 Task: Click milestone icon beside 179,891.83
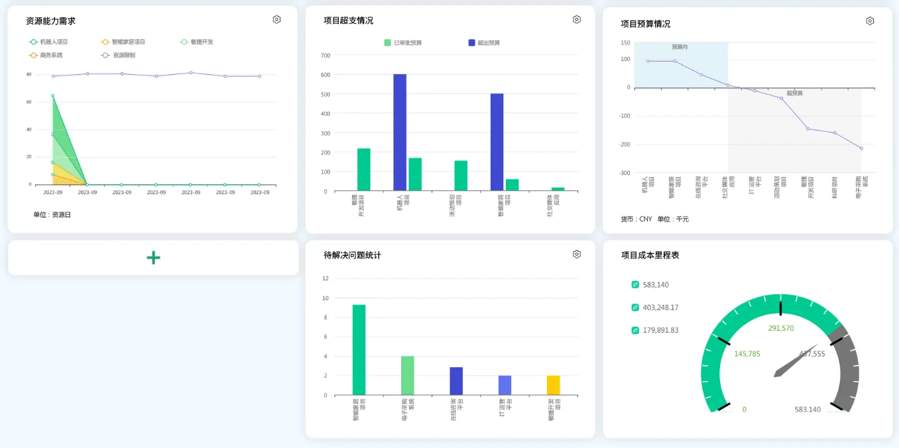pyautogui.click(x=634, y=329)
